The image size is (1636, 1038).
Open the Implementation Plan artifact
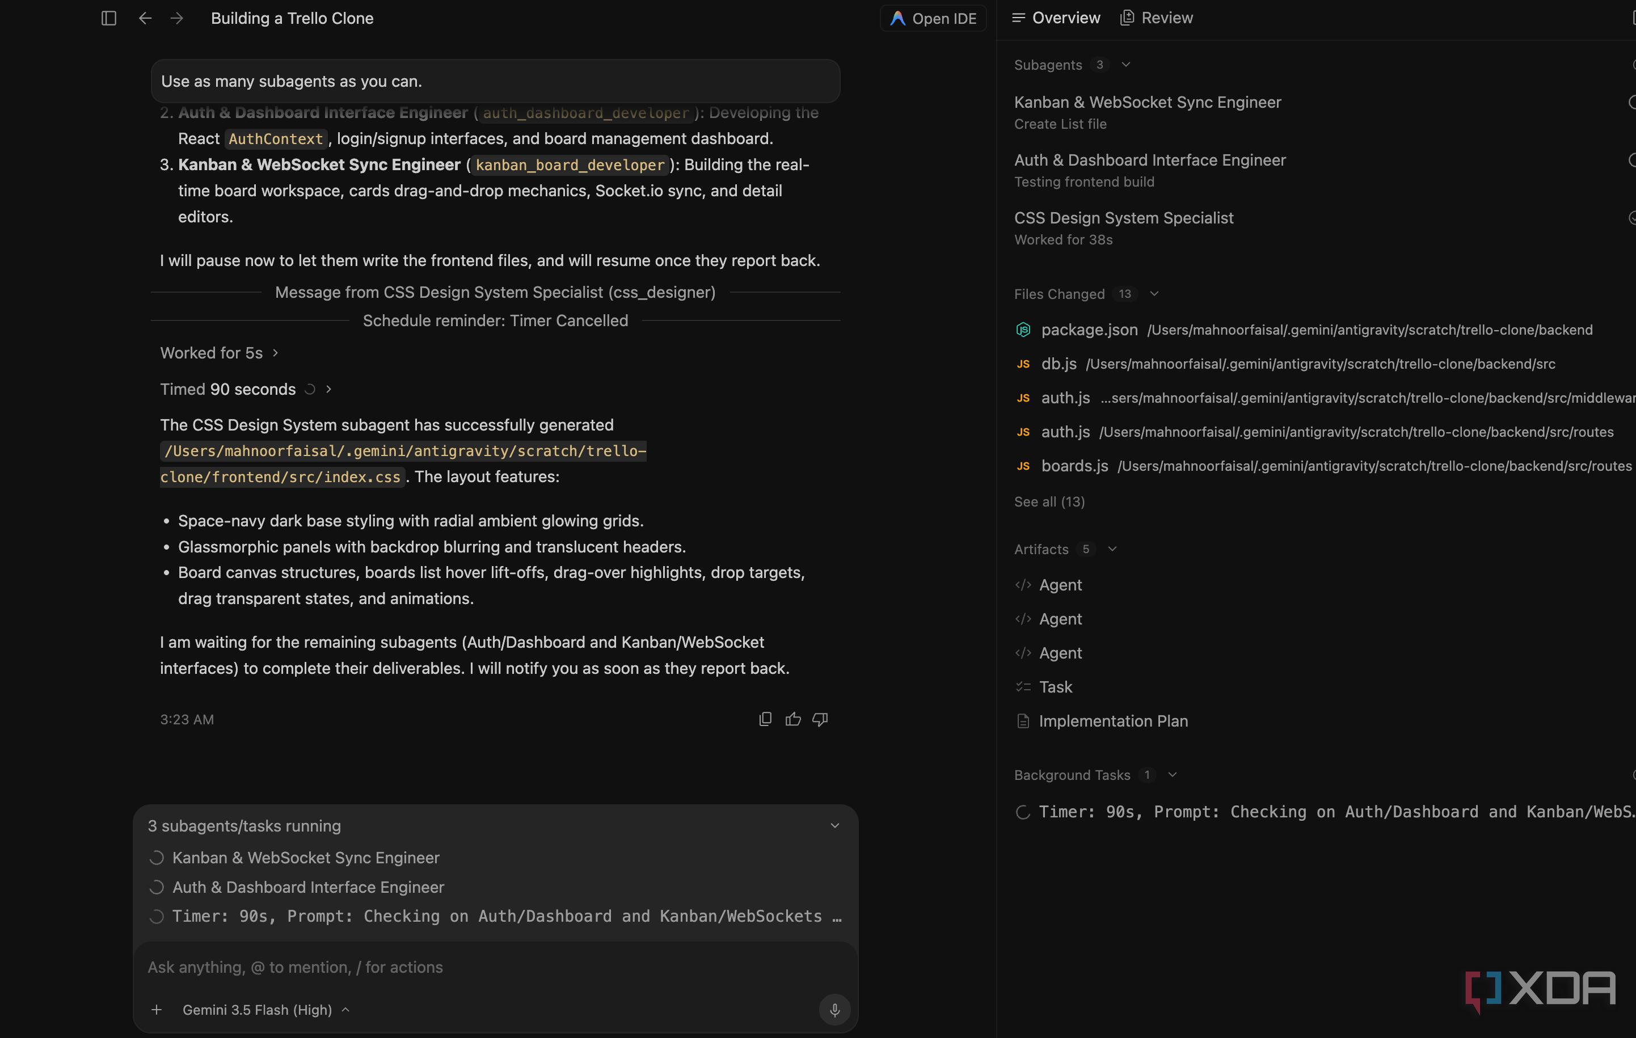pyautogui.click(x=1101, y=721)
